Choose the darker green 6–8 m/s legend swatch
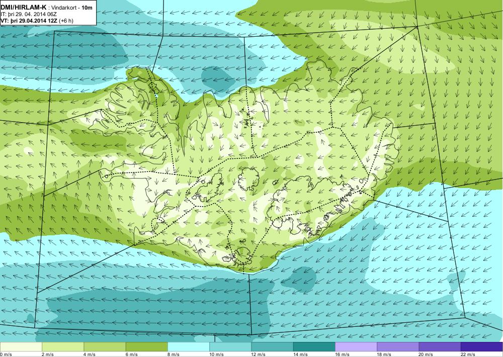 coord(146,347)
